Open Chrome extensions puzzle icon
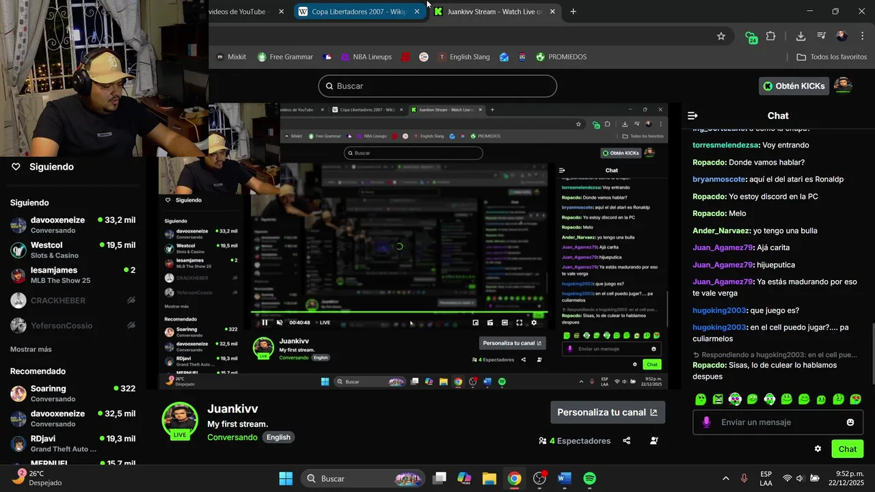The height and width of the screenshot is (492, 875). [x=771, y=36]
